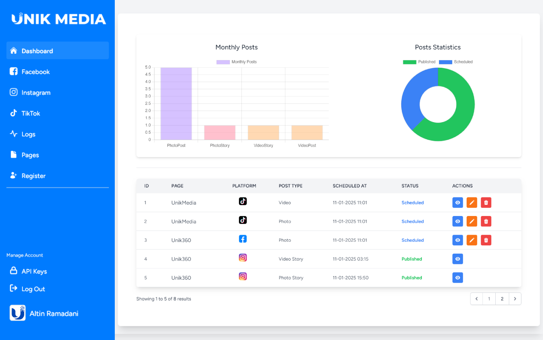Click the previous page left chevron
This screenshot has height=340, width=543.
pyautogui.click(x=476, y=299)
